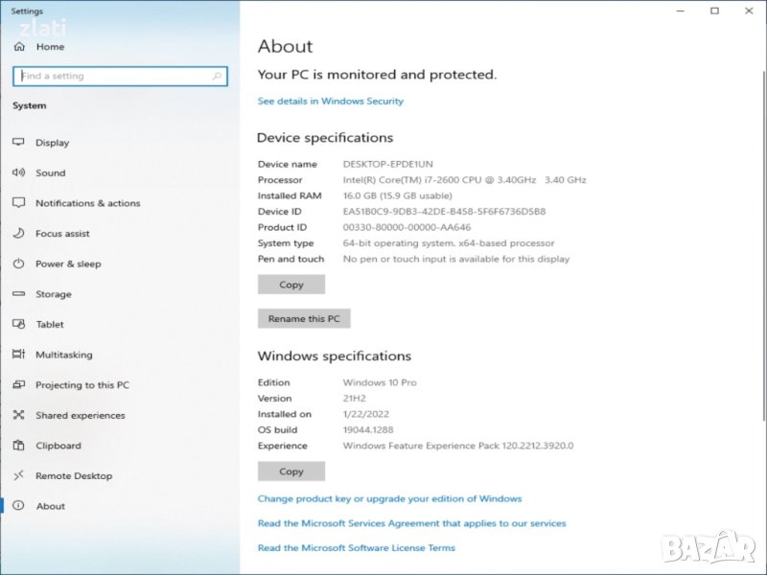Select Projecting to this PC
The image size is (767, 575).
[81, 385]
